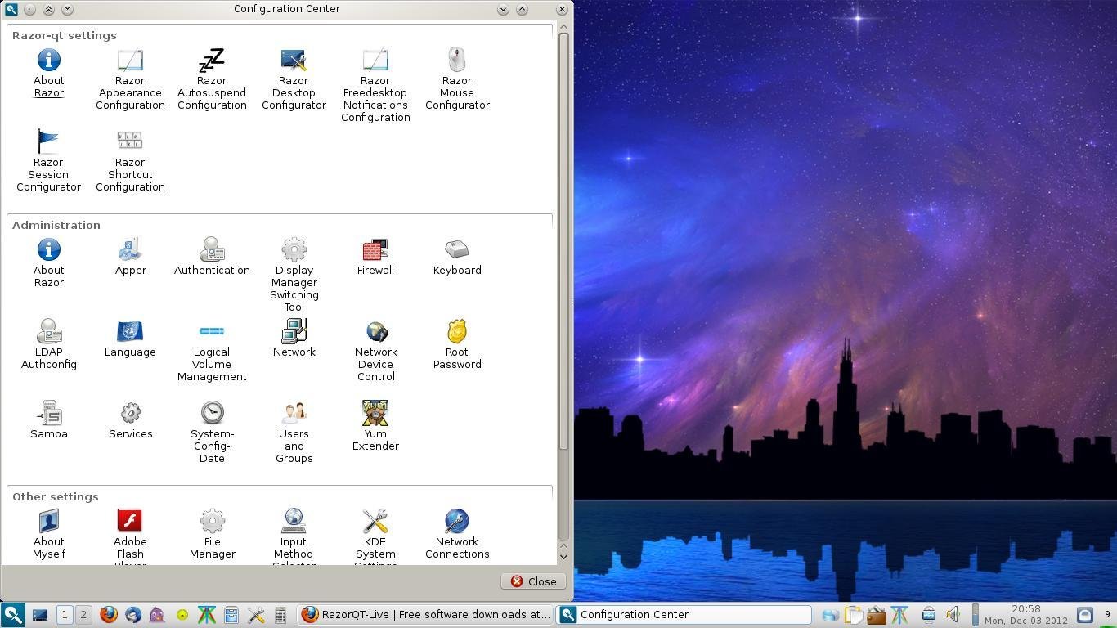Open LDAP Authconfig
1117x628 pixels.
point(48,345)
